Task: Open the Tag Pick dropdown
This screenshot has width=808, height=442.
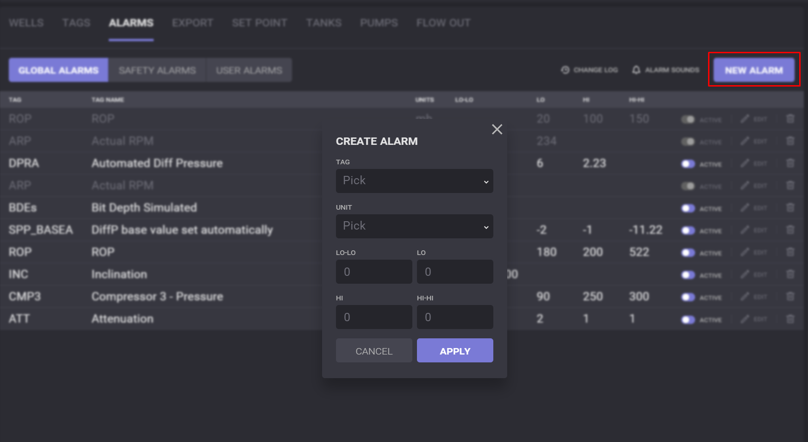Action: [414, 181]
